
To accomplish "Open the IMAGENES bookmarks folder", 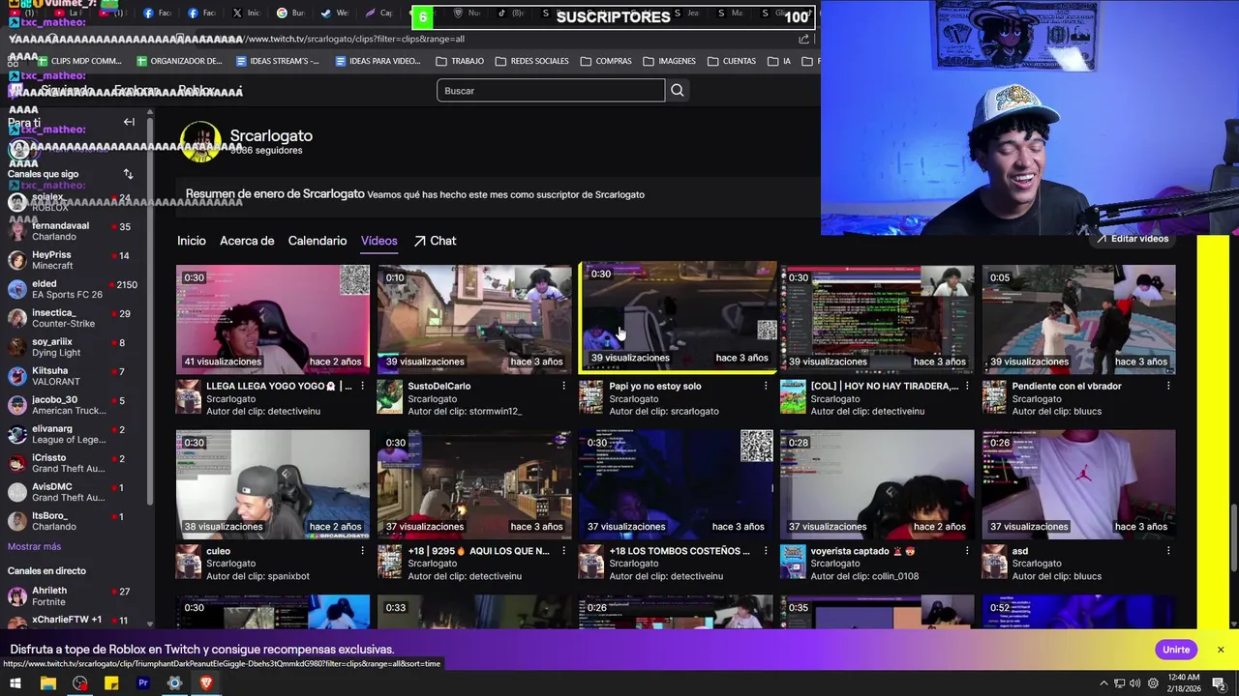I will (669, 61).
